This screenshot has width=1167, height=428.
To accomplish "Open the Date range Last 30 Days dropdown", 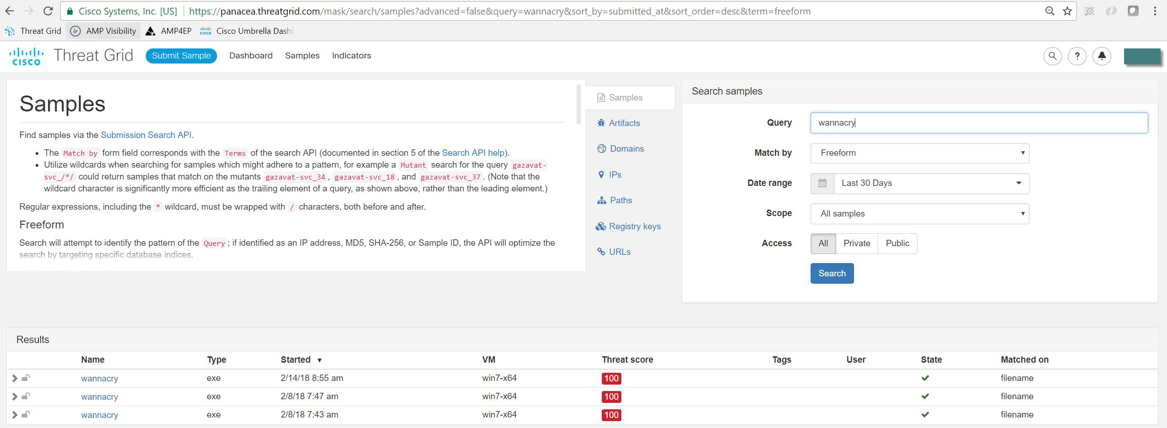I will tap(931, 183).
